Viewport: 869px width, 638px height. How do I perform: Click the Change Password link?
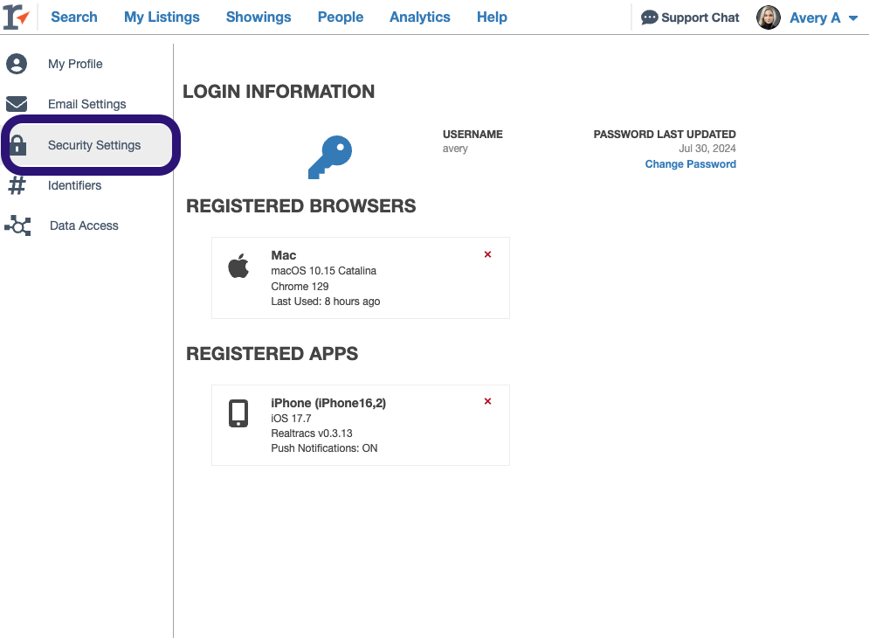point(690,163)
